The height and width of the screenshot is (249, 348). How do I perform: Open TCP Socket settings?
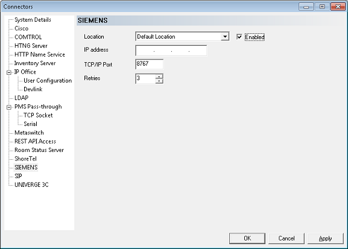(38, 115)
